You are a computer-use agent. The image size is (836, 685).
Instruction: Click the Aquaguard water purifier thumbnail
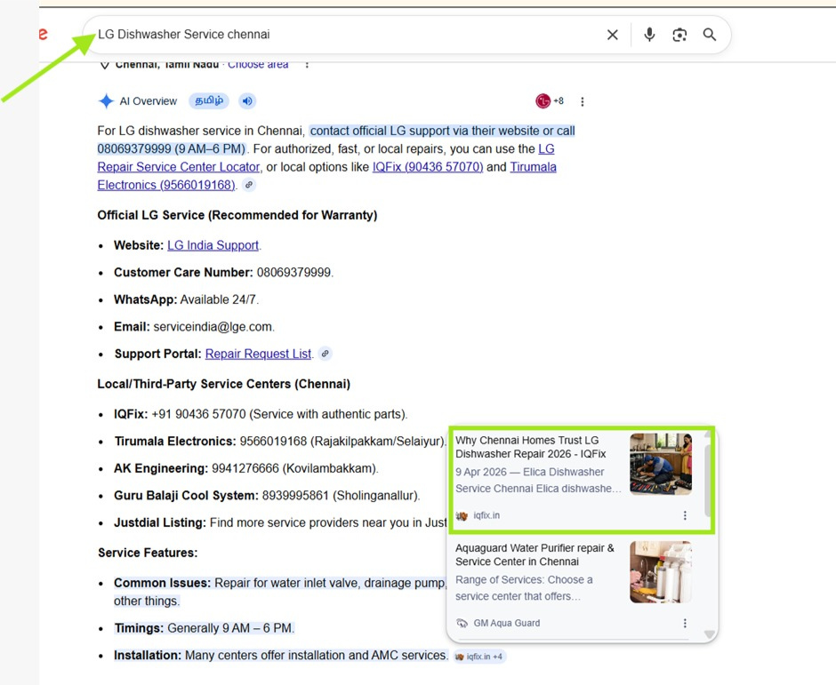tap(661, 572)
